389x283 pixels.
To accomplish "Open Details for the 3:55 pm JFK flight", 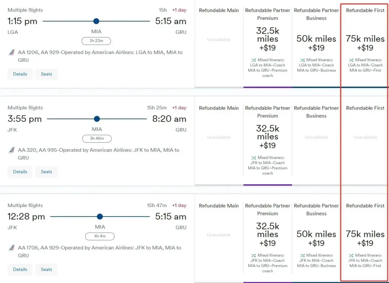I will click(x=20, y=172).
